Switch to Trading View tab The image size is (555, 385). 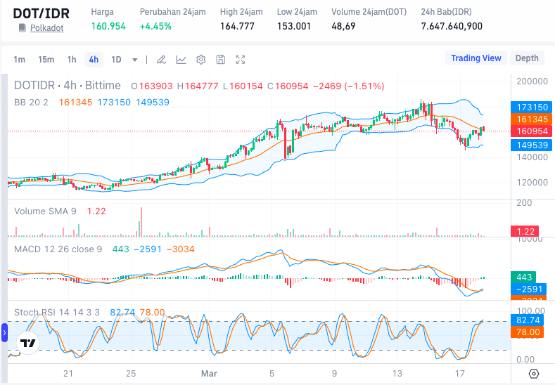476,58
